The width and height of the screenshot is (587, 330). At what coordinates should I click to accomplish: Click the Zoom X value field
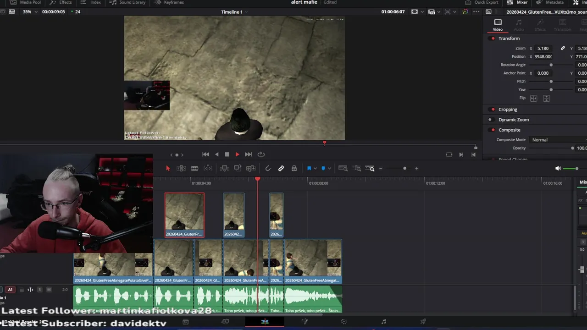coord(544,48)
